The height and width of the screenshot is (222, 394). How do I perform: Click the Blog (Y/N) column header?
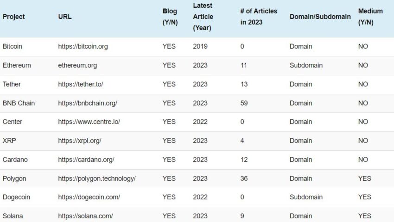[x=170, y=17]
